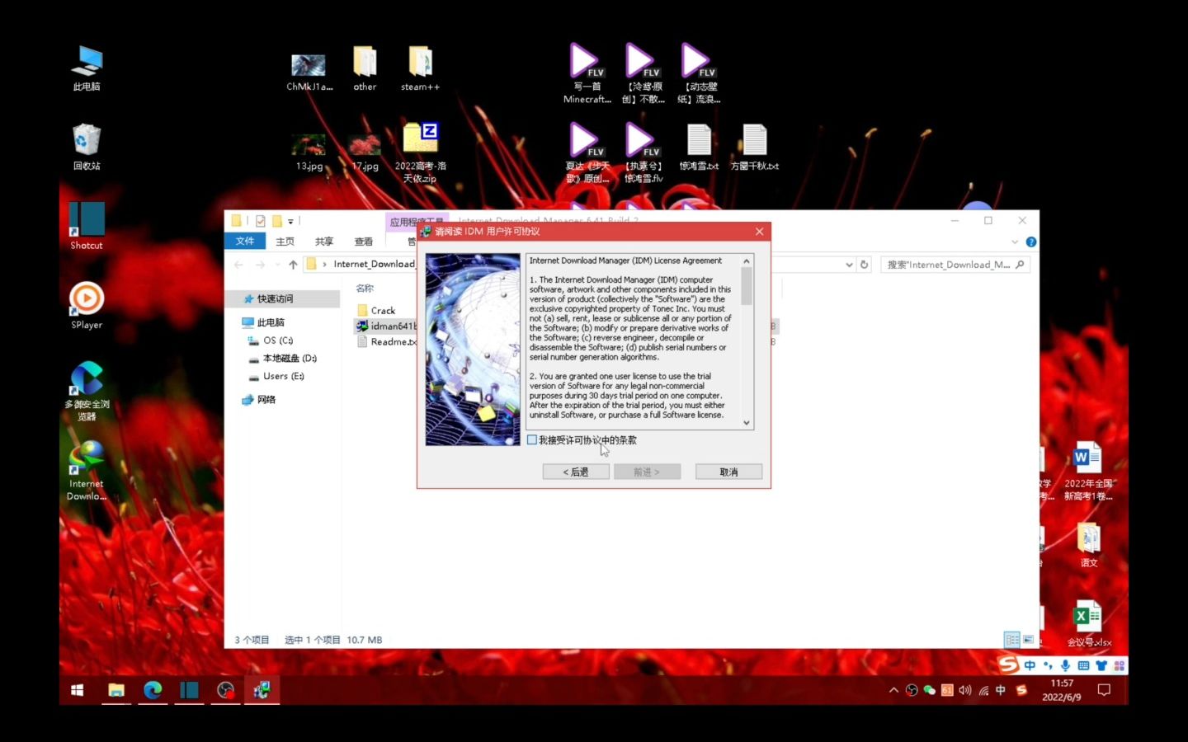Viewport: 1188px width, 742px height.
Task: Select 方圆千秋.txt file on desktop
Action: (755, 148)
